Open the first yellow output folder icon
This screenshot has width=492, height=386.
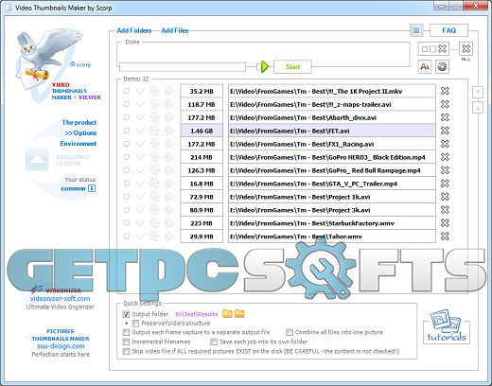pos(227,313)
